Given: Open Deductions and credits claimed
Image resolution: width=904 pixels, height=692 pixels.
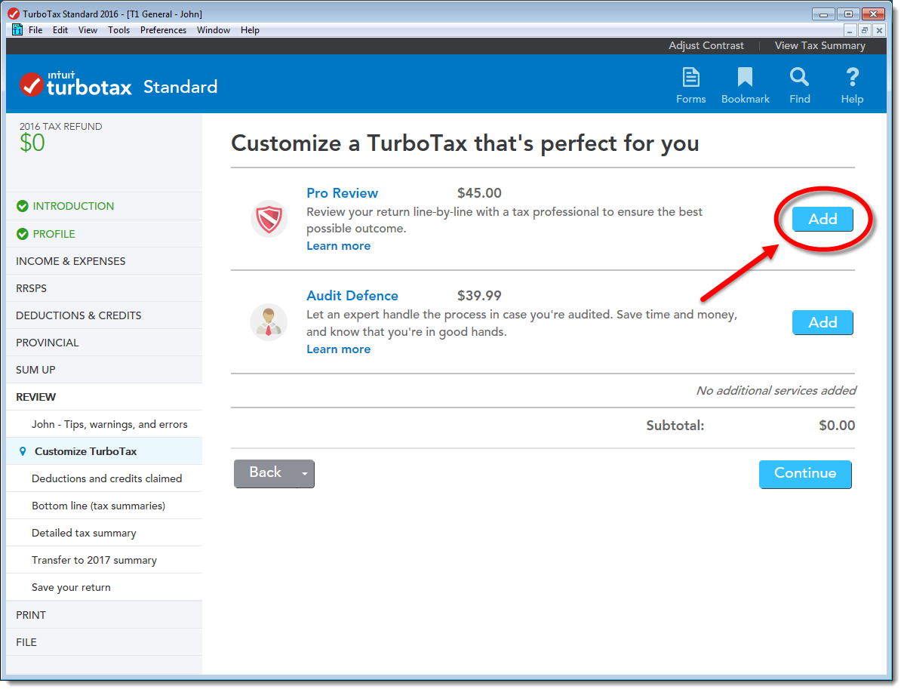Looking at the screenshot, I should click(x=104, y=478).
